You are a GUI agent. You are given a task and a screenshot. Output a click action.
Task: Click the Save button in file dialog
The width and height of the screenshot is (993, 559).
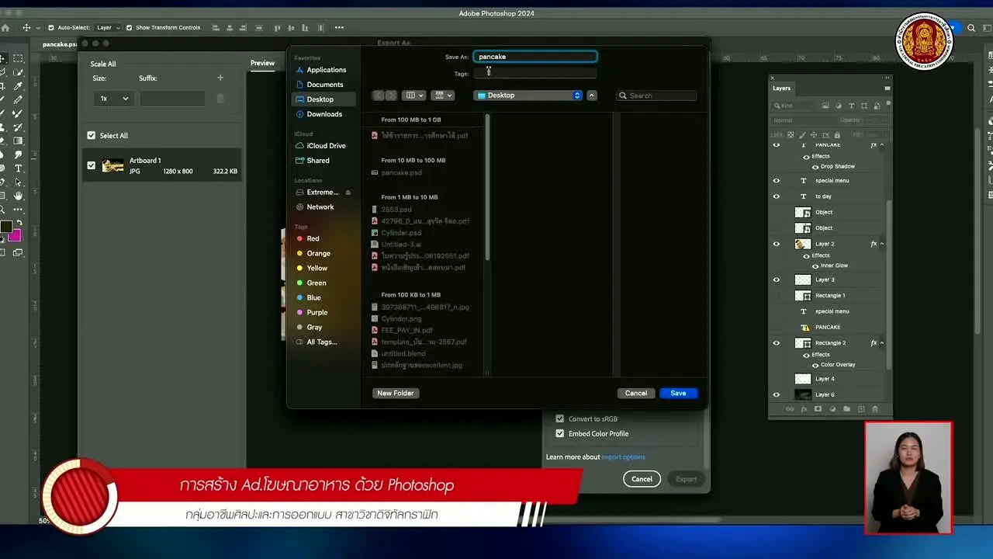coord(678,393)
